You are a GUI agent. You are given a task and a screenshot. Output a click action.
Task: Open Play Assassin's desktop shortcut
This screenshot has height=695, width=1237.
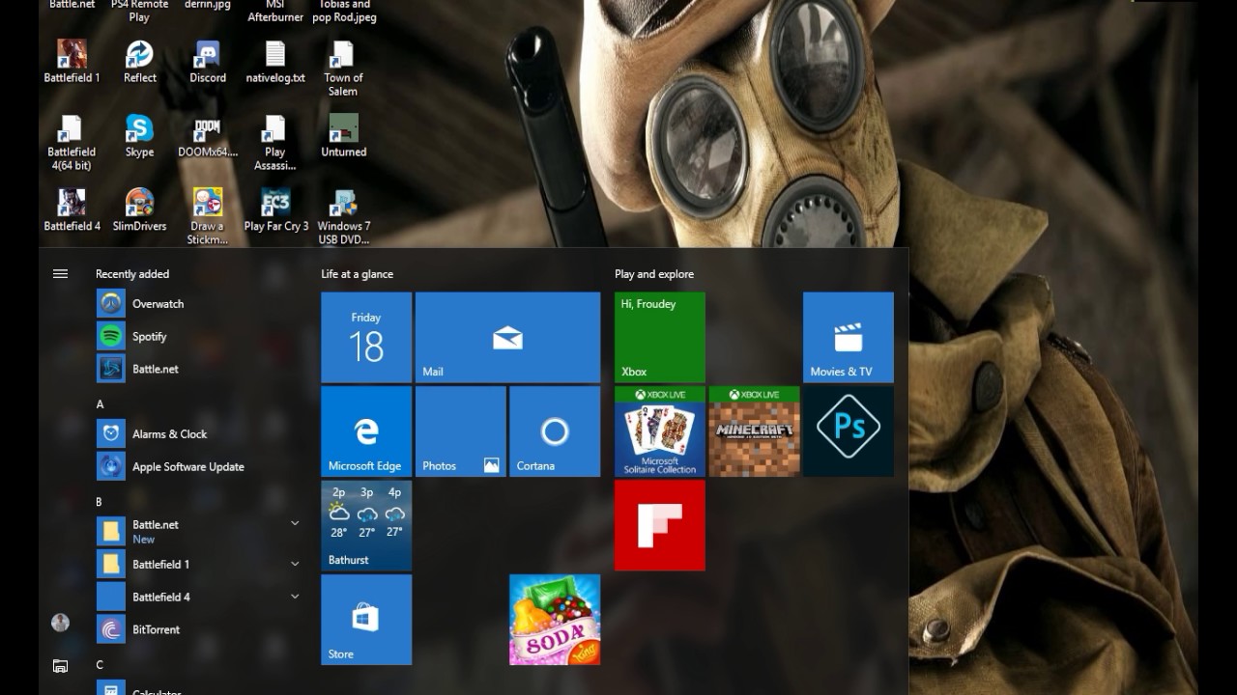(275, 143)
